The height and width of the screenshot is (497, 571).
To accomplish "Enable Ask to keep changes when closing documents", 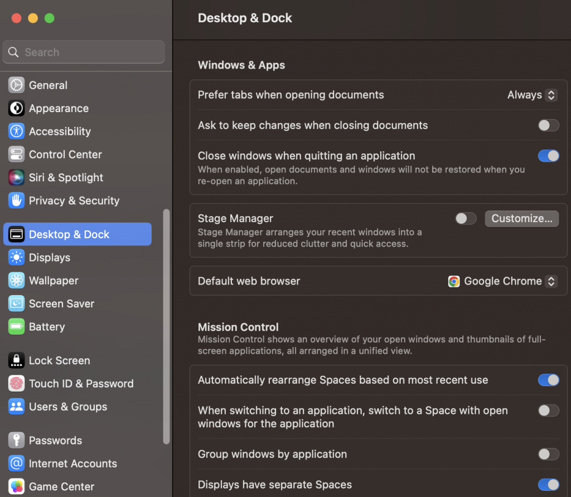I will [548, 126].
